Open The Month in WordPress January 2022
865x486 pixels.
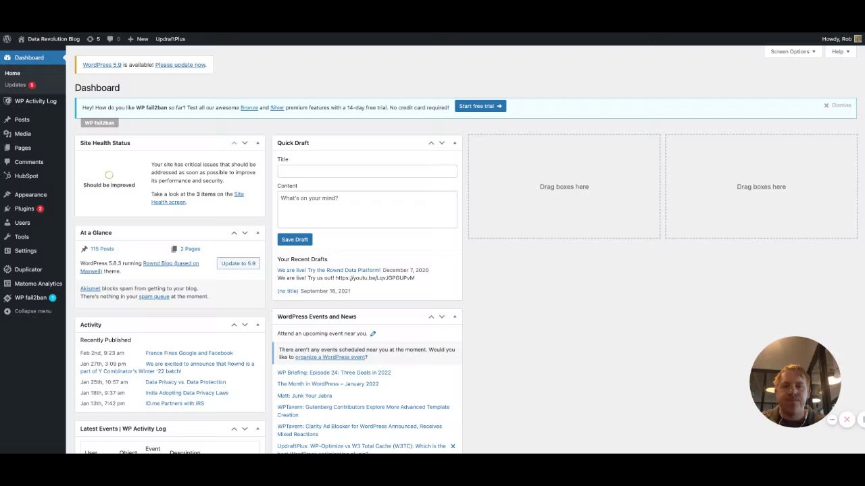pos(328,384)
